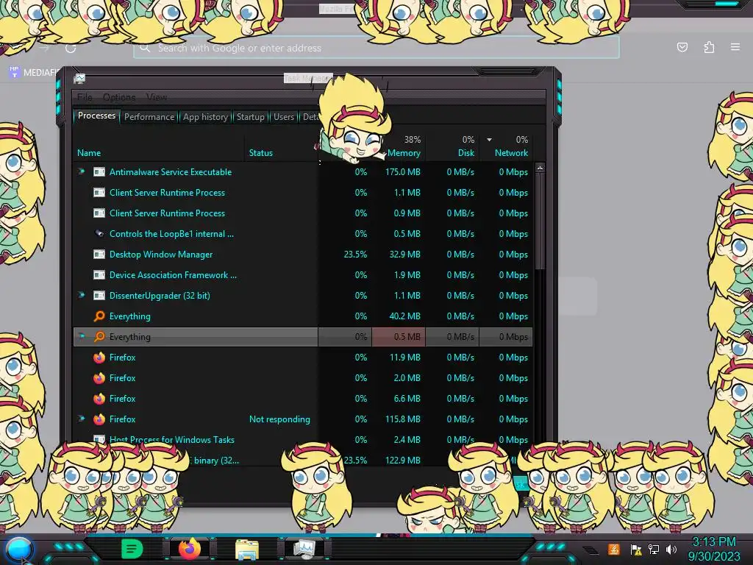The height and width of the screenshot is (565, 753).
Task: Click the sort arrow above Network column
Action: (489, 140)
